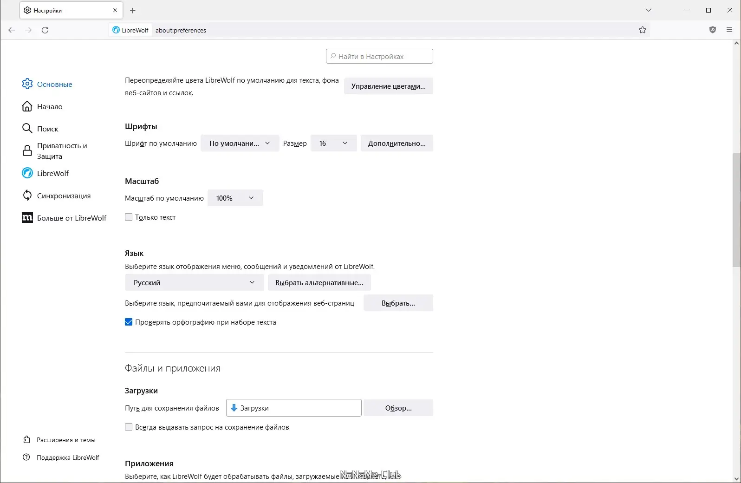The image size is (741, 483).
Task: Close the Настройки tab
Action: (115, 10)
